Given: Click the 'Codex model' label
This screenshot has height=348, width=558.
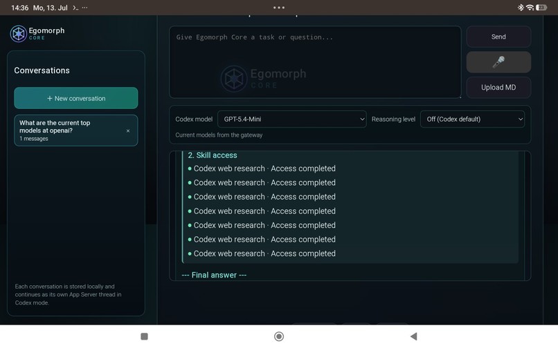Looking at the screenshot, I should pos(194,119).
